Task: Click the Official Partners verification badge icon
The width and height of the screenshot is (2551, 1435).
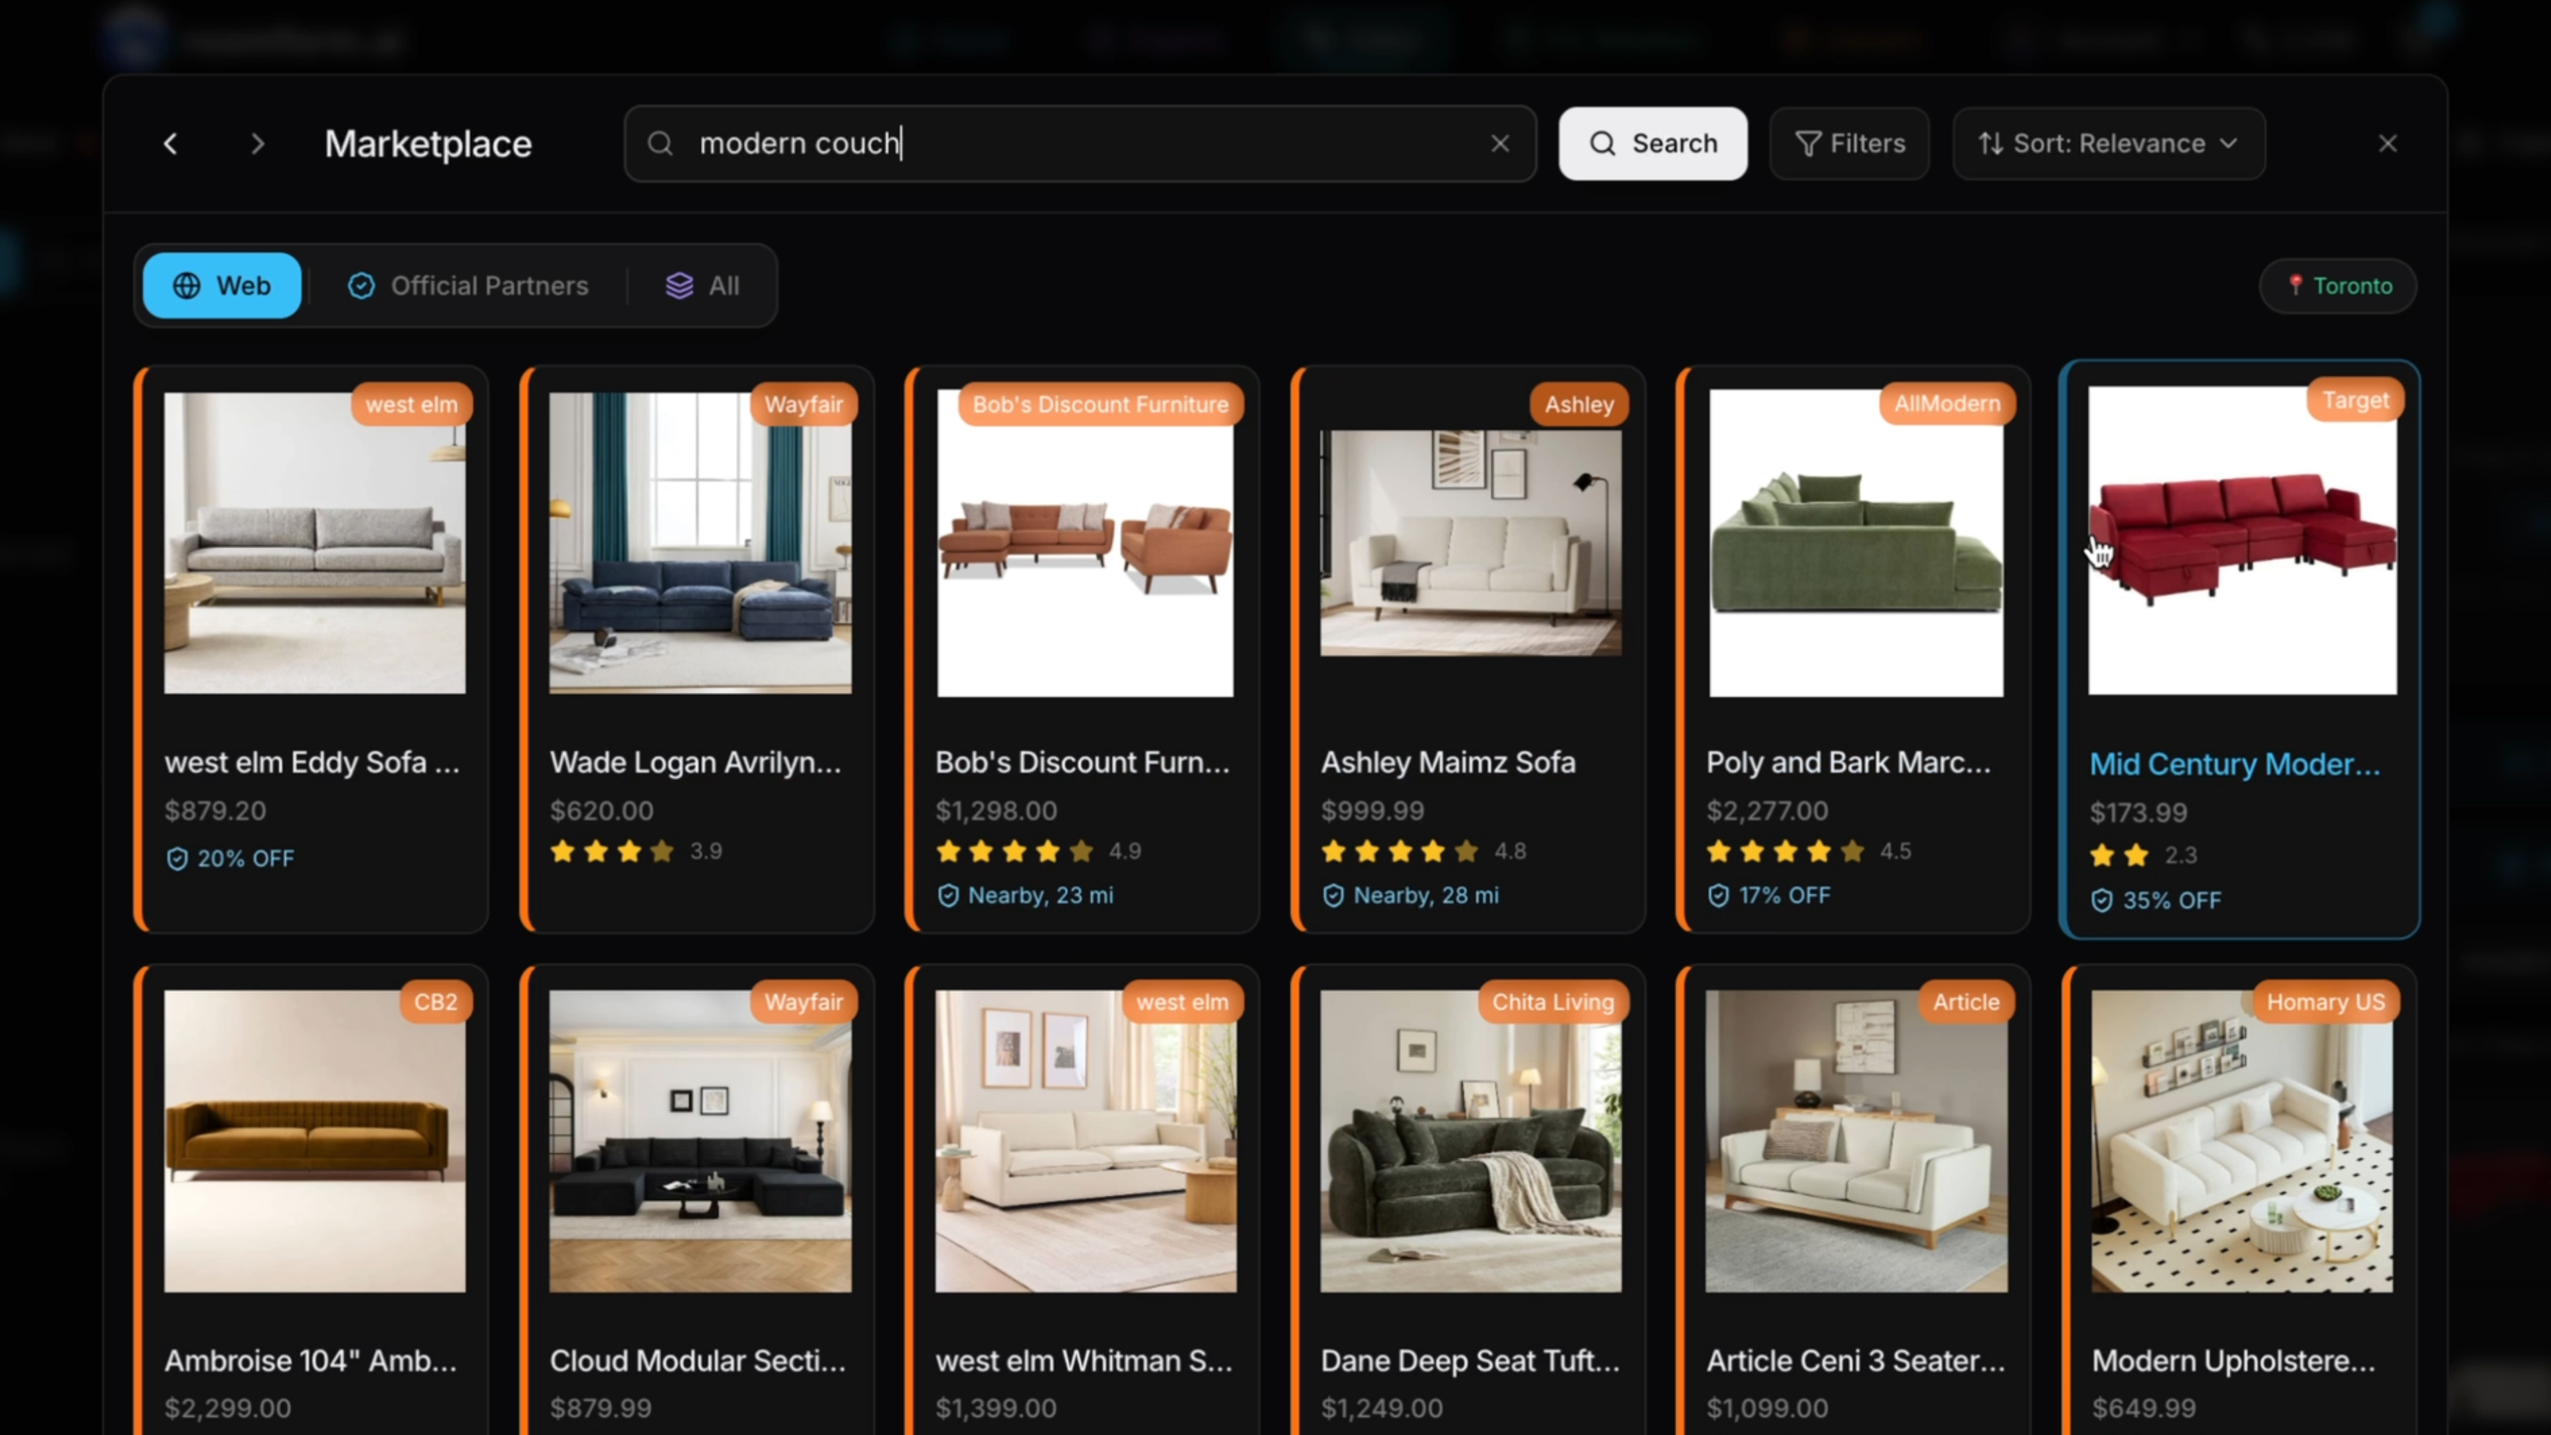Action: tap(361, 285)
